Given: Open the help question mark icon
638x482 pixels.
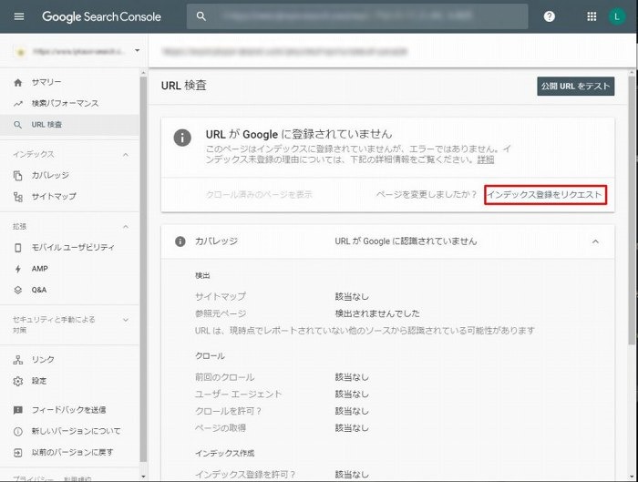Looking at the screenshot, I should coord(550,16).
